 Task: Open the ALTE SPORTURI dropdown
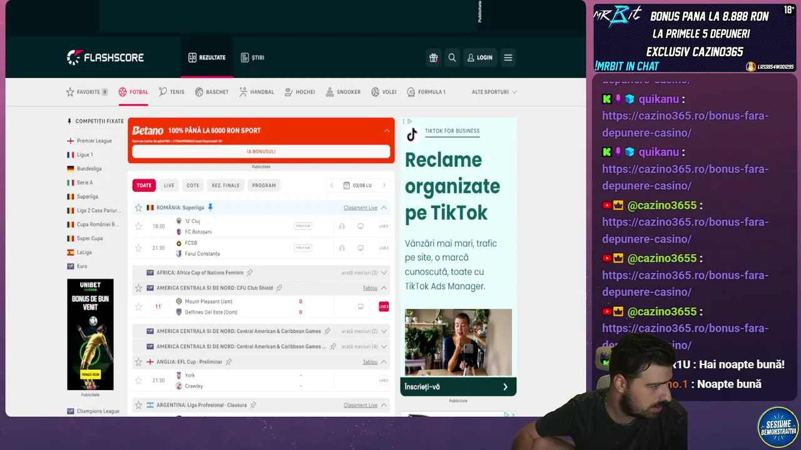[x=494, y=92]
